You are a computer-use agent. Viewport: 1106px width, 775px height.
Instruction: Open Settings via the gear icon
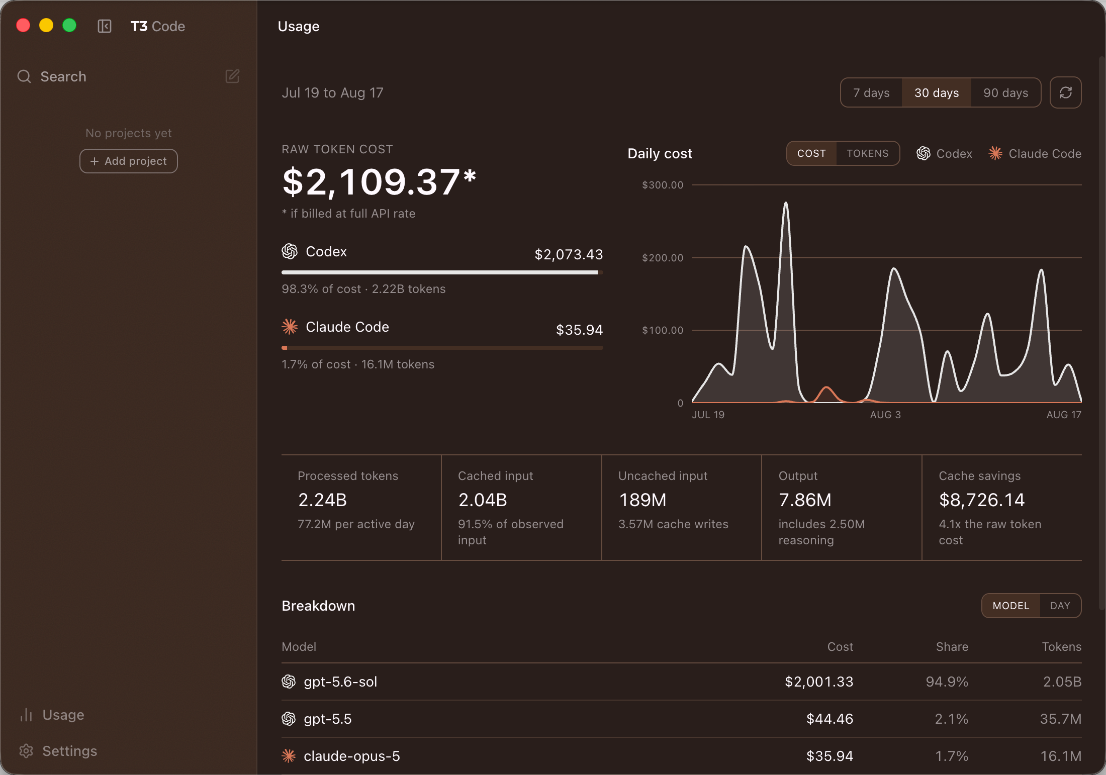point(26,751)
